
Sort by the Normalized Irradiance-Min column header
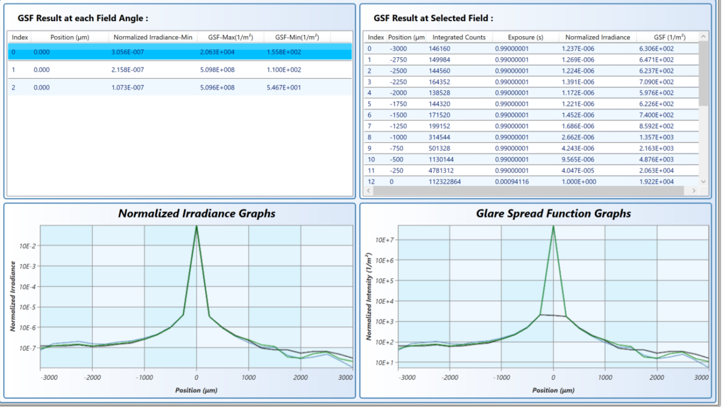[x=152, y=37]
